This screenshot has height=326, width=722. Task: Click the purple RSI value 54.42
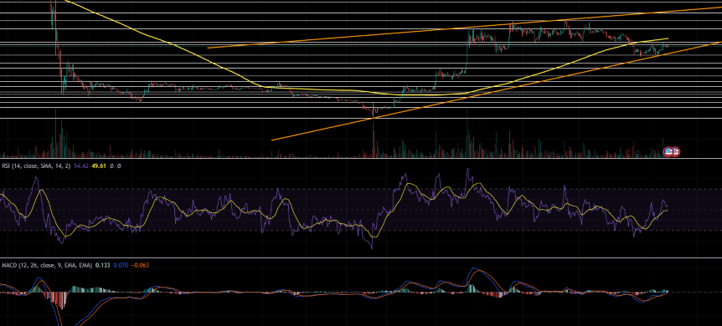tap(80, 166)
